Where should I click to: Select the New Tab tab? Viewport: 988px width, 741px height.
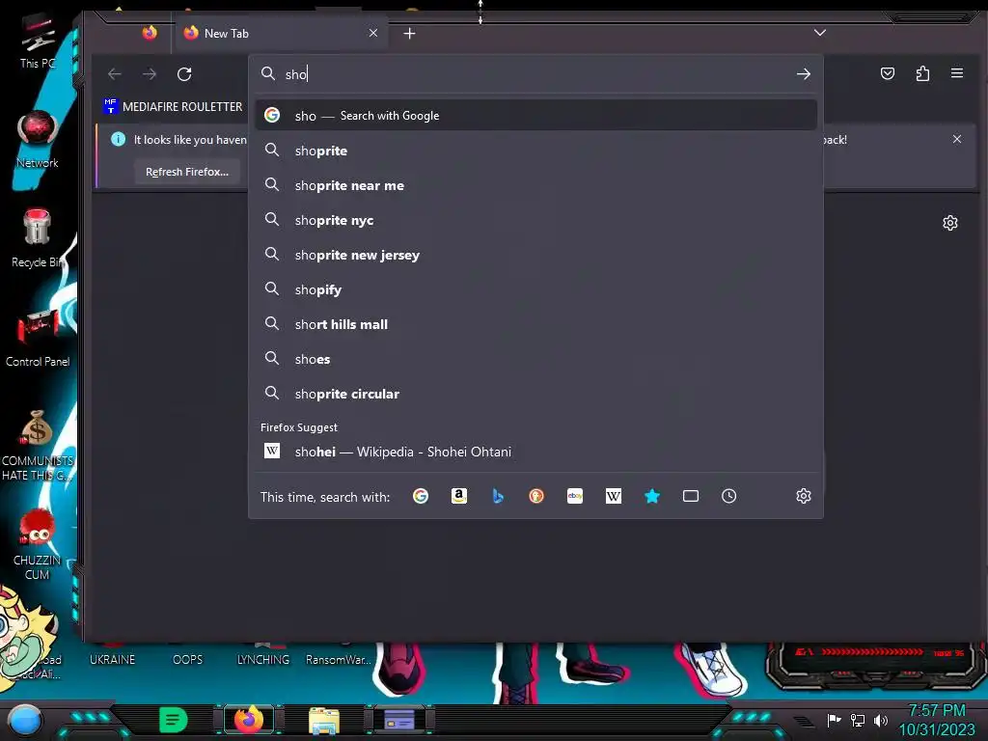(x=281, y=34)
